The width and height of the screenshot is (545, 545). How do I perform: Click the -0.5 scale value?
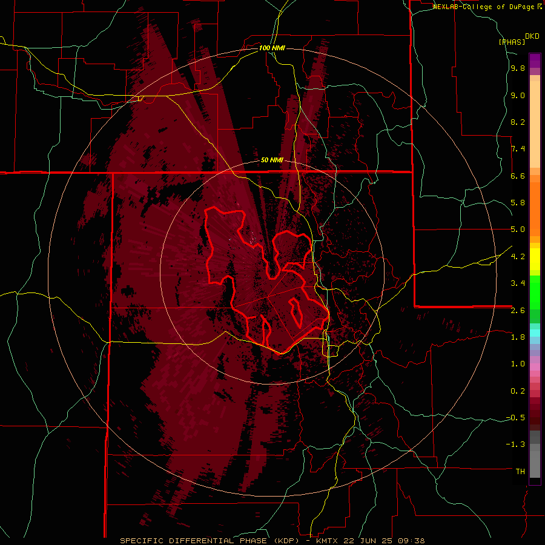click(515, 417)
